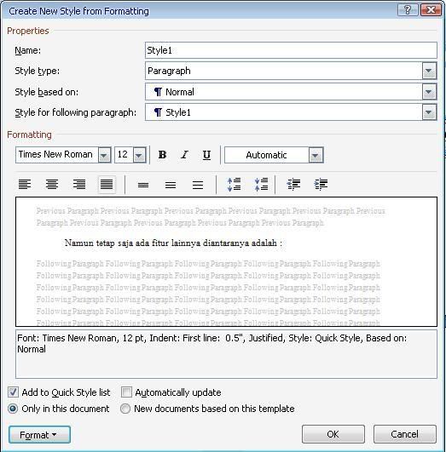The width and height of the screenshot is (446, 452).
Task: Set double line spacing icon
Action: click(198, 185)
